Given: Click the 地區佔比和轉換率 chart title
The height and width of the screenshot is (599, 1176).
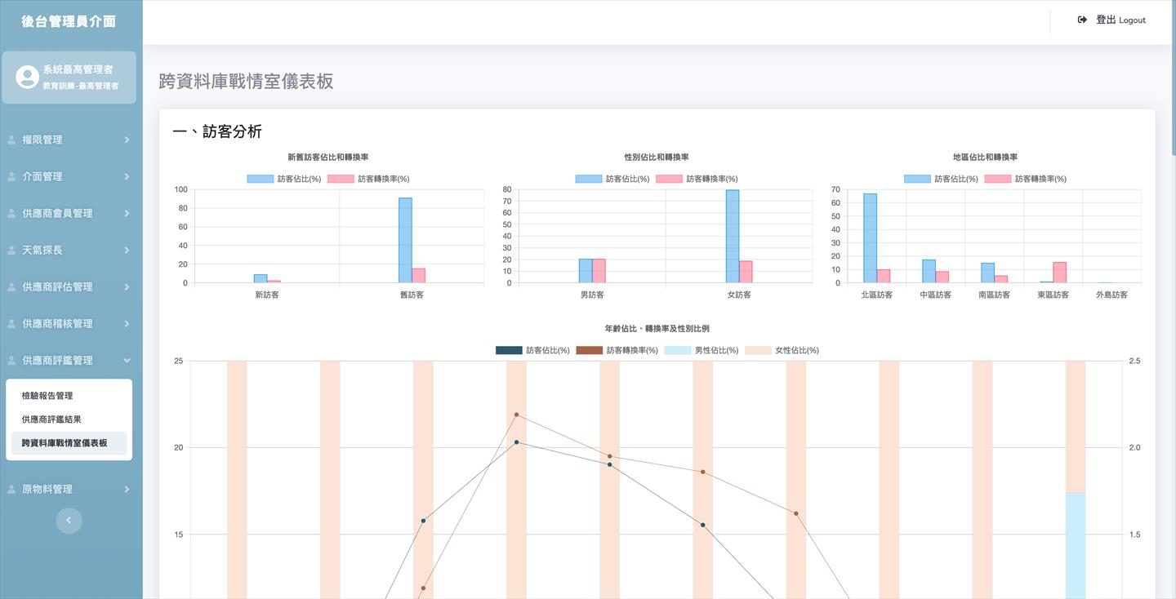Looking at the screenshot, I should pos(985,157).
